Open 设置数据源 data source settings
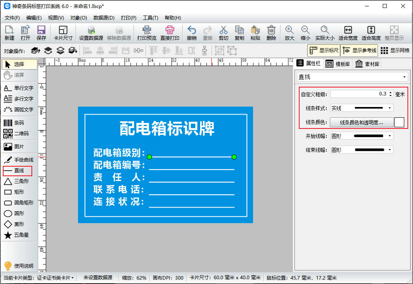413x284 pixels. (x=91, y=33)
